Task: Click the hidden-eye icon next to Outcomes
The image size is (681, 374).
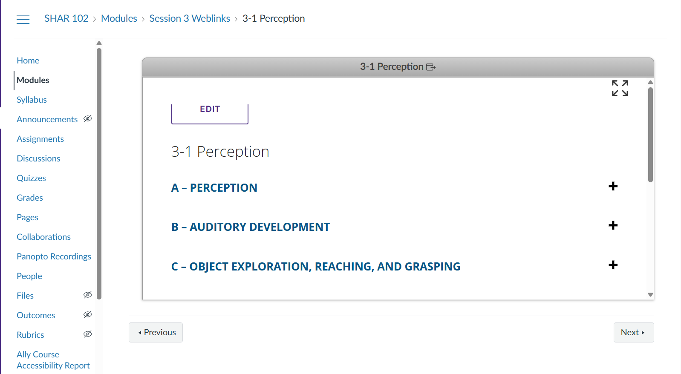Action: pos(88,315)
